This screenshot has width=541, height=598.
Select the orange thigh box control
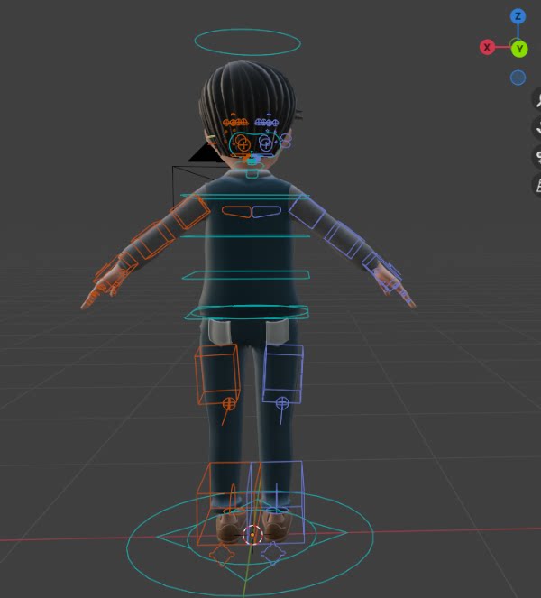click(217, 373)
